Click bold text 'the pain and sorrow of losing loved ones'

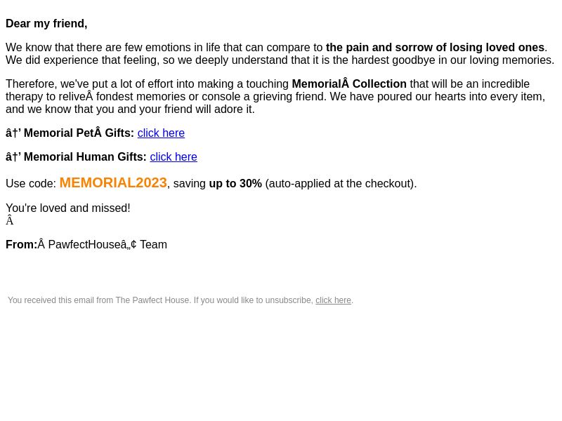435,48
